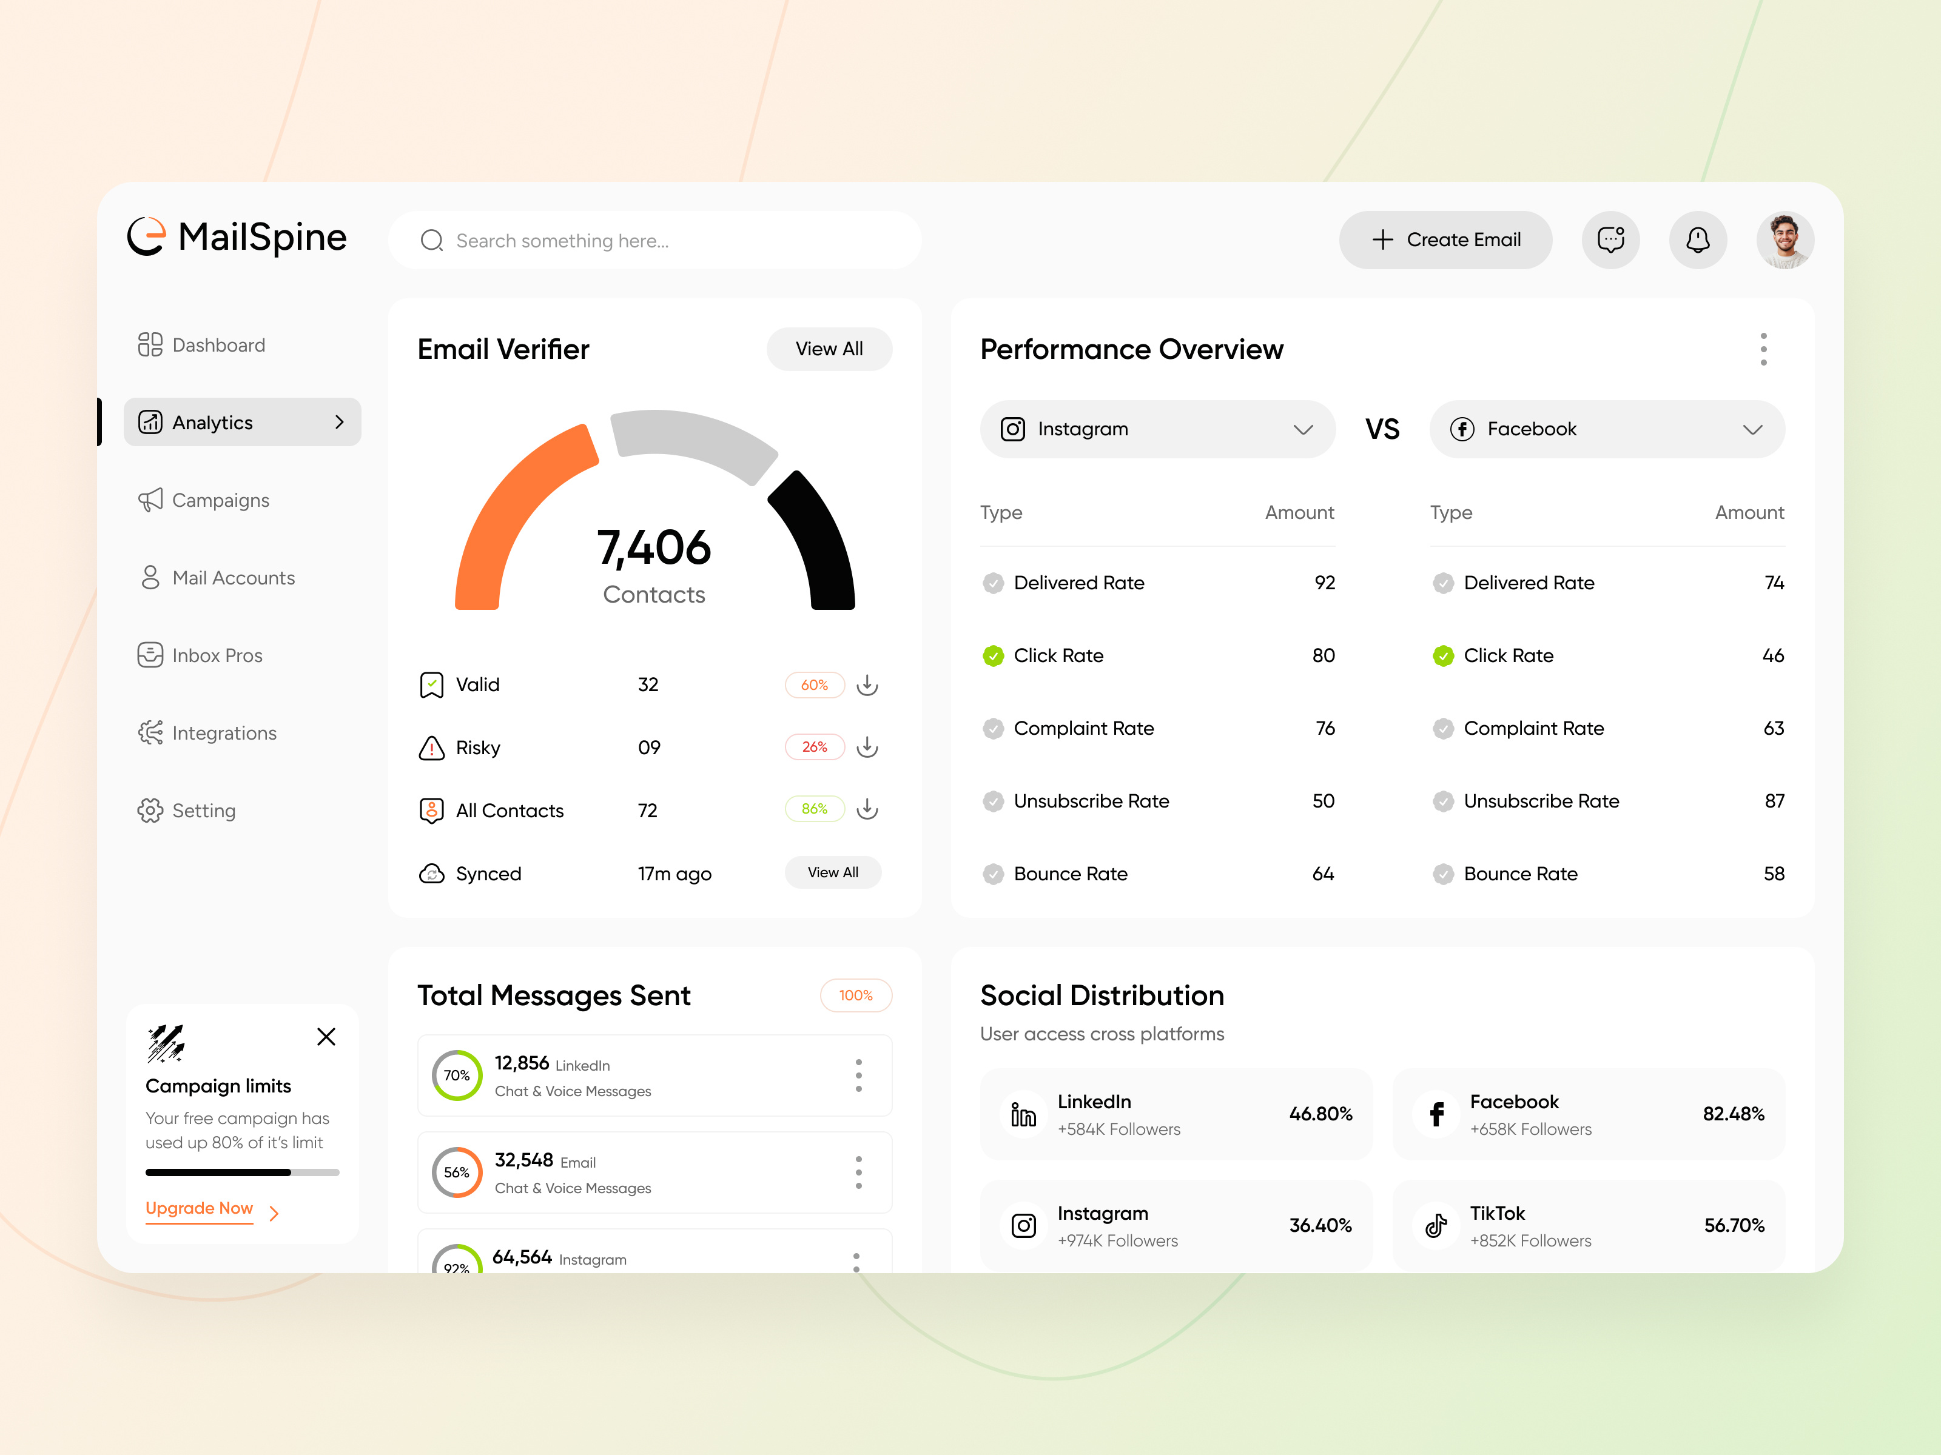The height and width of the screenshot is (1455, 1941).
Task: Open the notifications bell
Action: pyautogui.click(x=1698, y=239)
